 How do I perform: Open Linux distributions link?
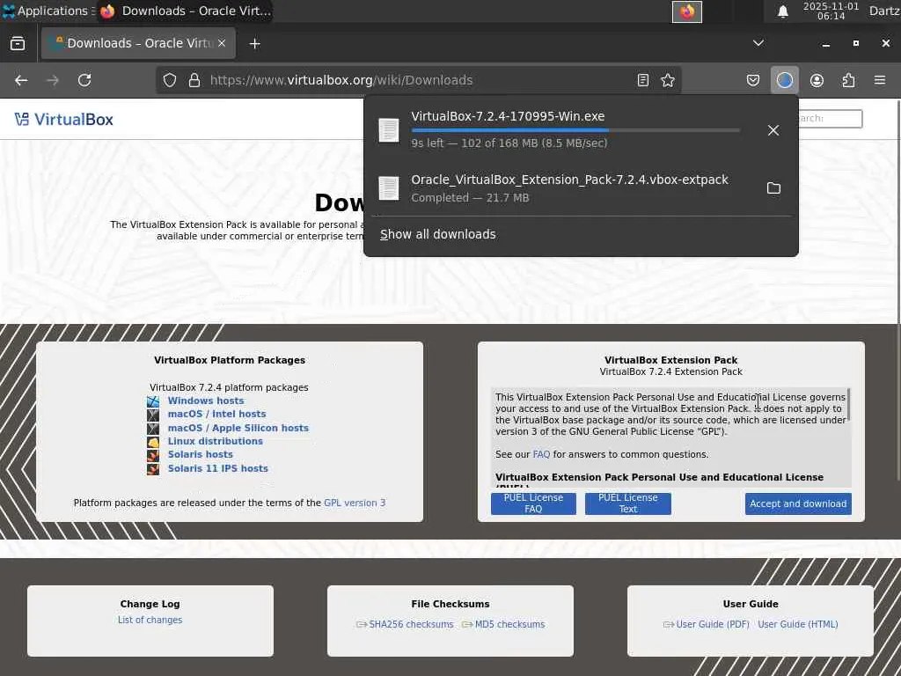(x=215, y=442)
